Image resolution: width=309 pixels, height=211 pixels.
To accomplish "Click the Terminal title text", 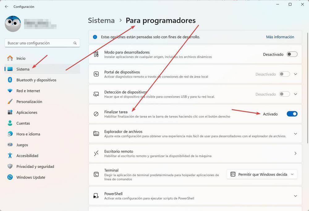I will point(111,170).
